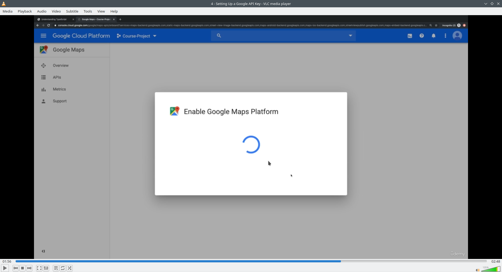This screenshot has height=272, width=502.
Task: Open the Subtitle menu
Action: pos(72,11)
